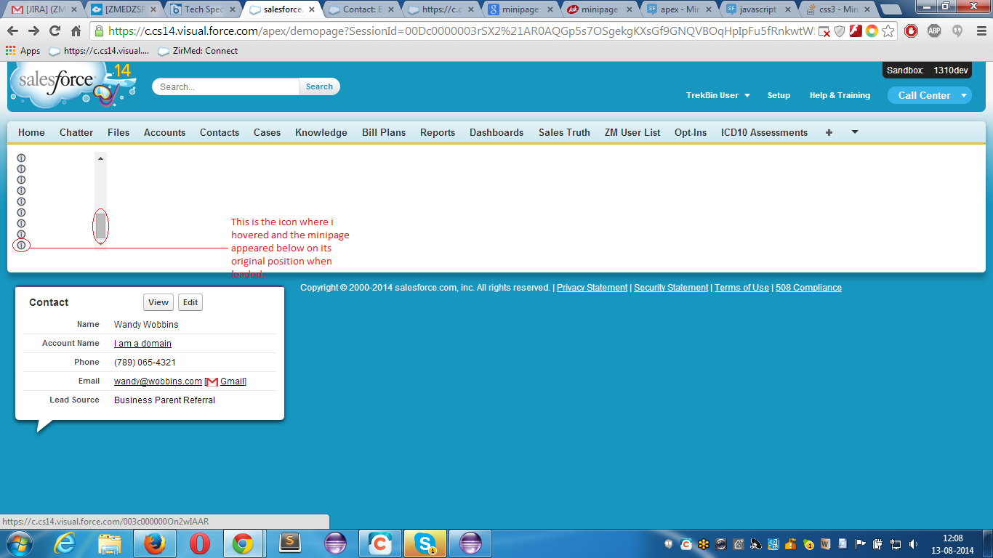Click the wandy@wobbins.com email link
The height and width of the screenshot is (558, 993).
coord(158,381)
